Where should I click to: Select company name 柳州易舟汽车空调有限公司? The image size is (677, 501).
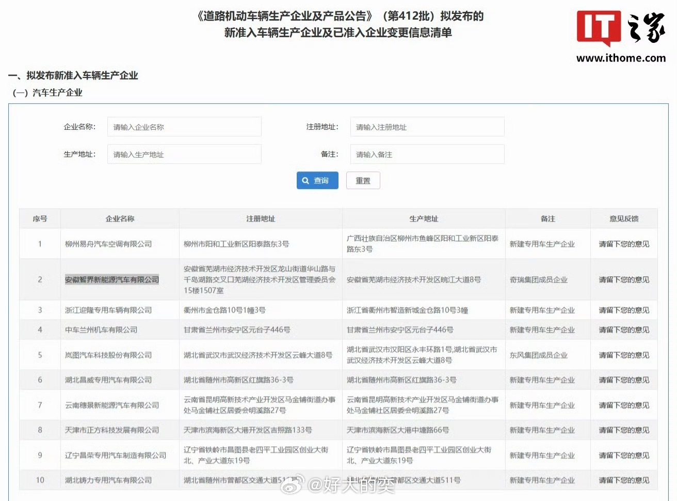(108, 244)
